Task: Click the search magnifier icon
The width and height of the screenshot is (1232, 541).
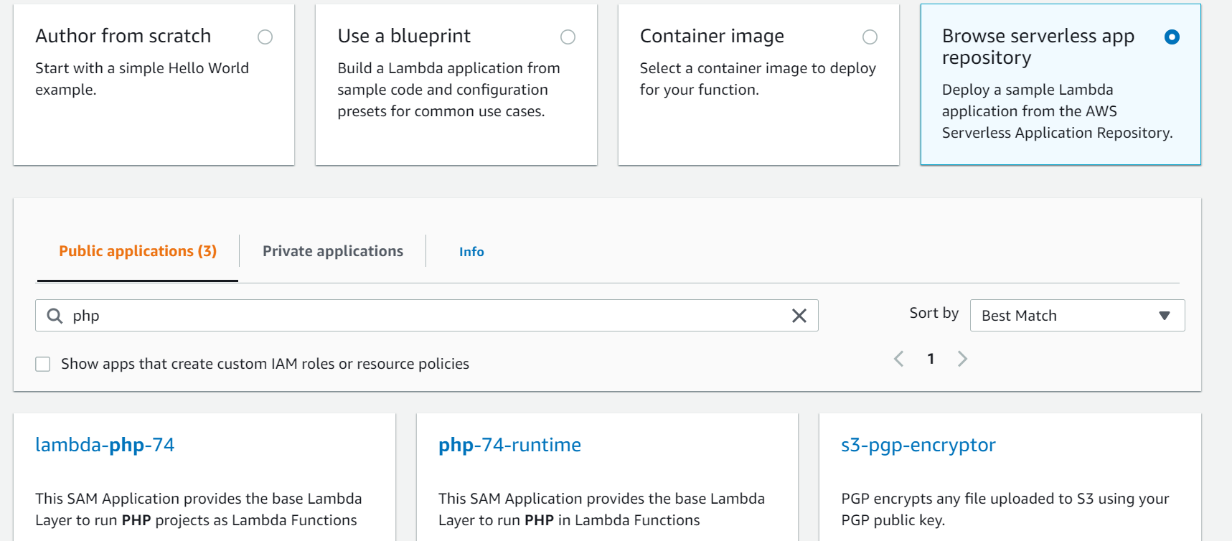Action: (55, 316)
